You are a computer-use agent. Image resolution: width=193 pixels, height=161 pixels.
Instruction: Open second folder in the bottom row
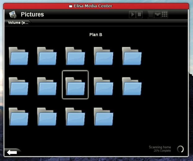[x=47, y=117]
